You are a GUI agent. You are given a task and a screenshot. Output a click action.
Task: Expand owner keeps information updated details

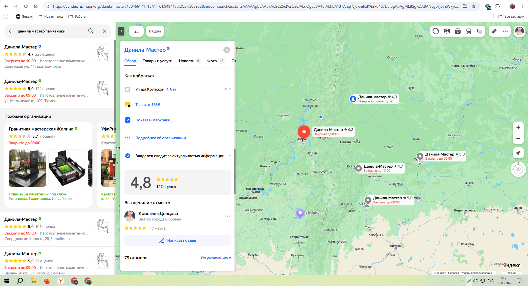(x=230, y=156)
